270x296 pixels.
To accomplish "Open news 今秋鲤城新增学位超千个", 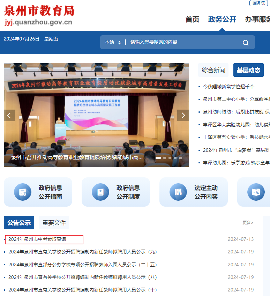I will point(228,87).
